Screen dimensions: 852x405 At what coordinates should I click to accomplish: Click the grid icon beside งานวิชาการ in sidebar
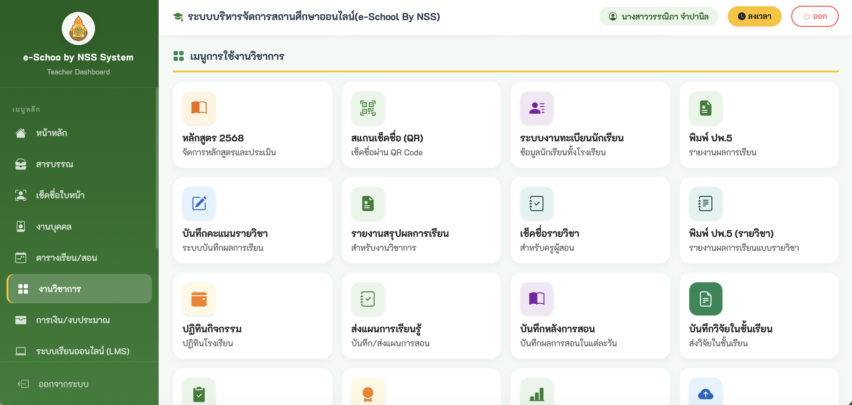tap(23, 289)
